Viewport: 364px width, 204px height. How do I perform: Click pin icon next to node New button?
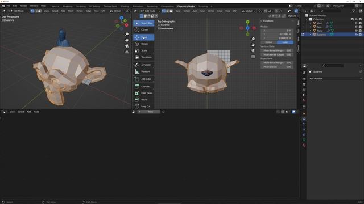pyautogui.click(x=163, y=112)
